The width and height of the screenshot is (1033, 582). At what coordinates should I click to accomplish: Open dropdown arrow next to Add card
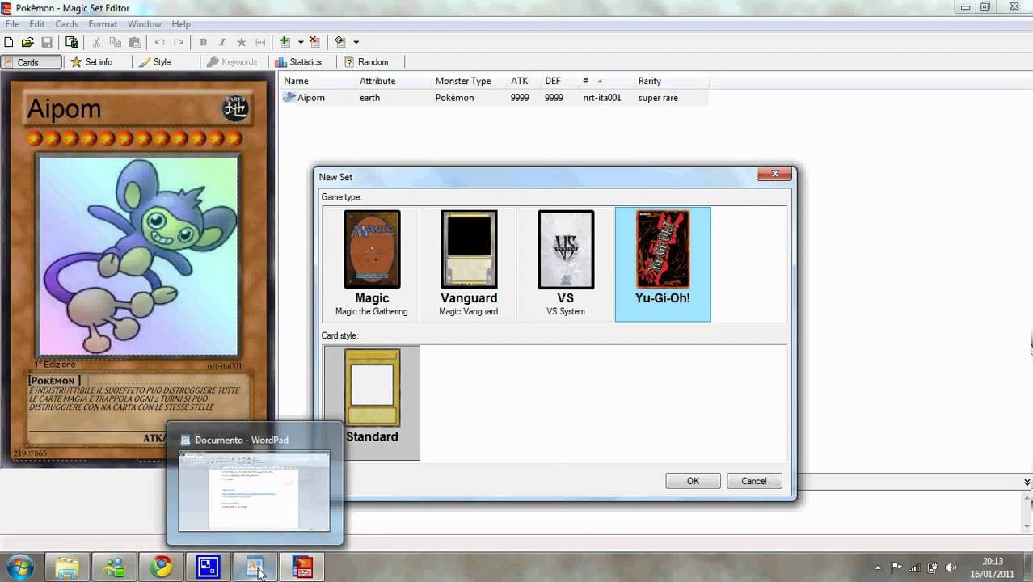pyautogui.click(x=301, y=42)
